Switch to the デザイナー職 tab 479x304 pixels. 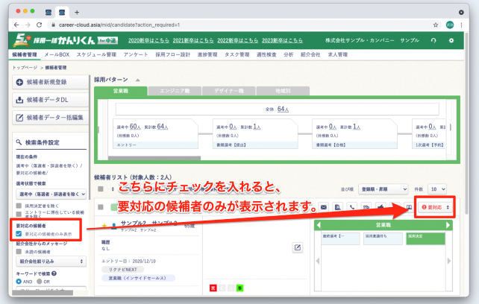[229, 91]
